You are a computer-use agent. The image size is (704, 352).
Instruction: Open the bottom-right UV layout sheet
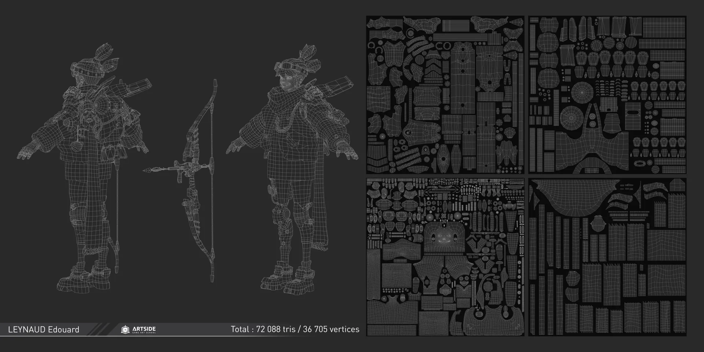point(607,257)
